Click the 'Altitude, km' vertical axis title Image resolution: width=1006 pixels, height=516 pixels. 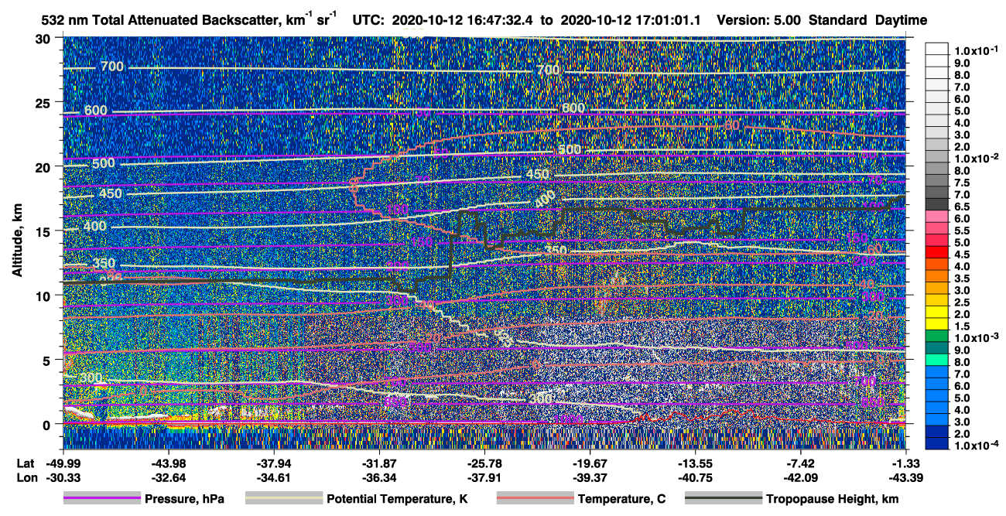coord(16,241)
